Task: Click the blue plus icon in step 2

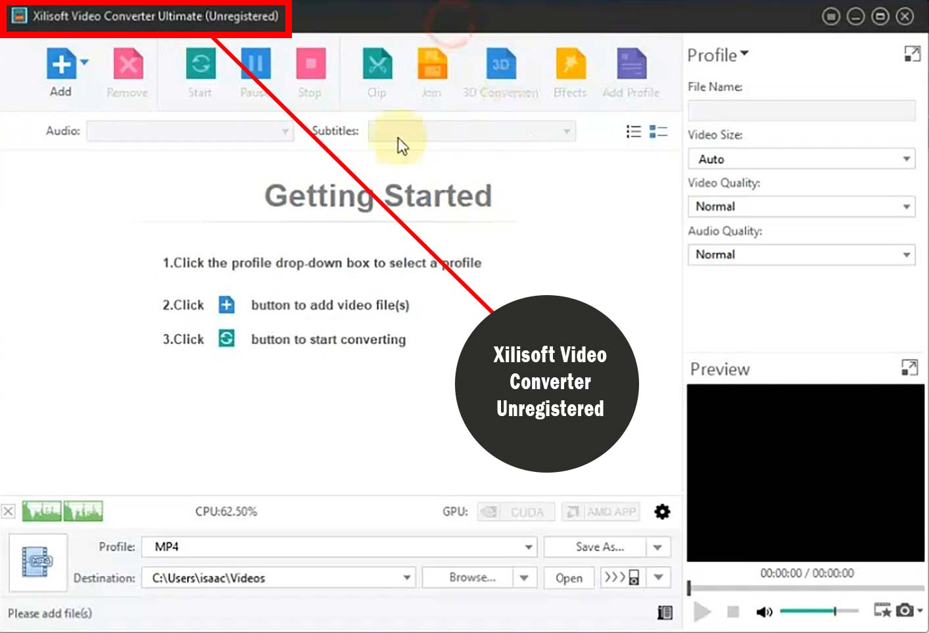Action: (x=226, y=305)
